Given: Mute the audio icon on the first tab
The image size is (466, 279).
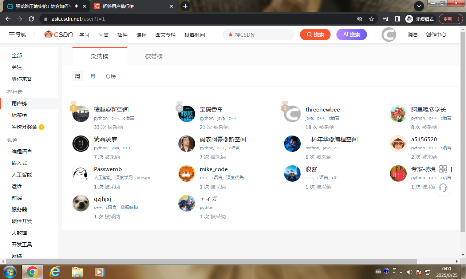Looking at the screenshot, I should 77,6.
